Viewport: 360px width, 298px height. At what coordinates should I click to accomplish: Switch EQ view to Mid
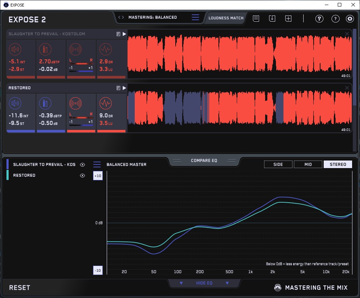(x=308, y=164)
